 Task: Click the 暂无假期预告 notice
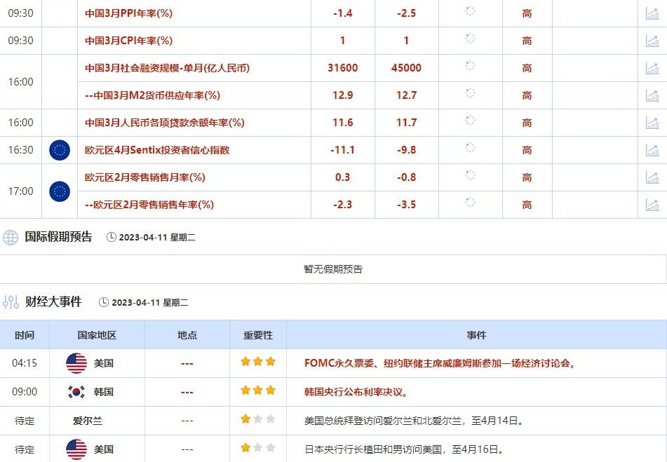tap(333, 269)
